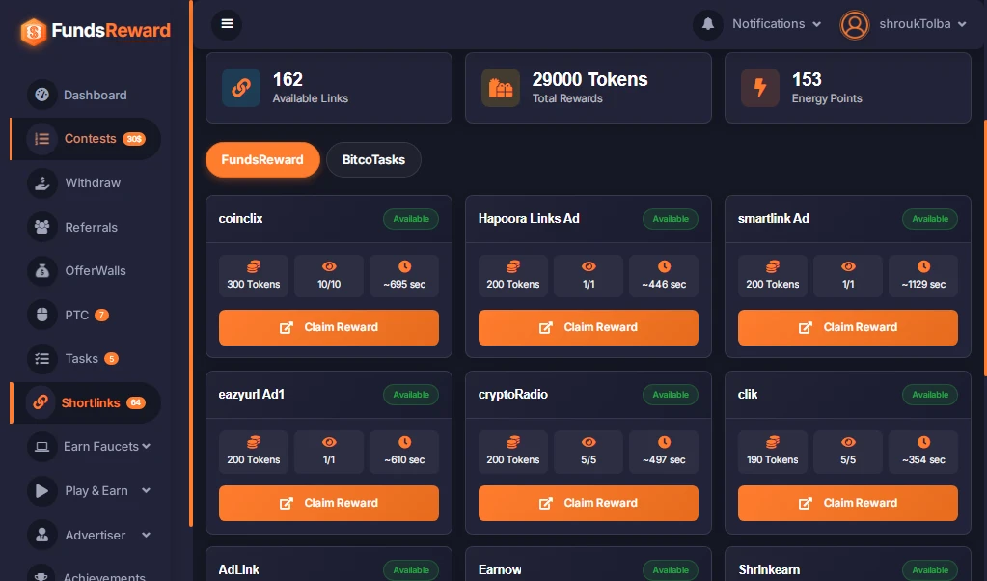Click the PTC count badge 7

coord(101,315)
